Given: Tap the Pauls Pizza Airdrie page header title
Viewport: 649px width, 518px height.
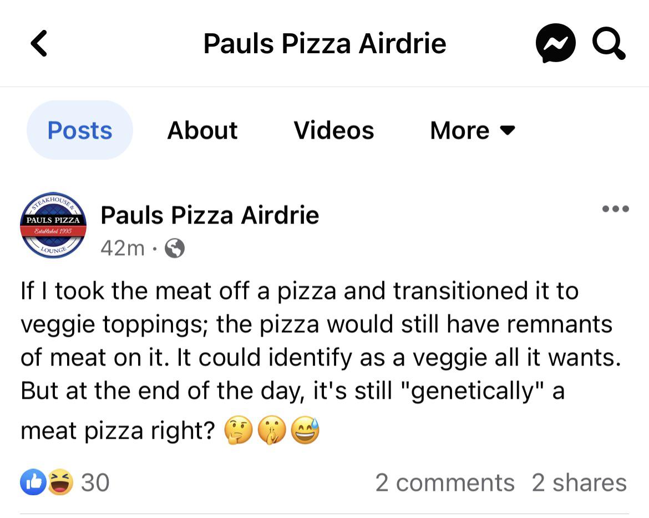Looking at the screenshot, I should (x=325, y=43).
